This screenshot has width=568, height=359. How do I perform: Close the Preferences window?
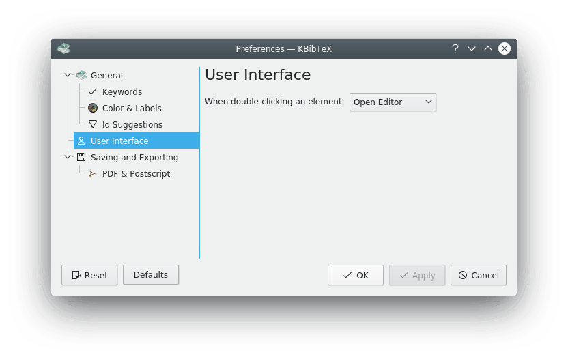tap(505, 48)
